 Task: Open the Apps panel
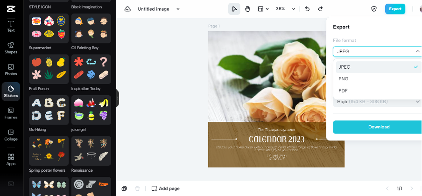point(11,160)
